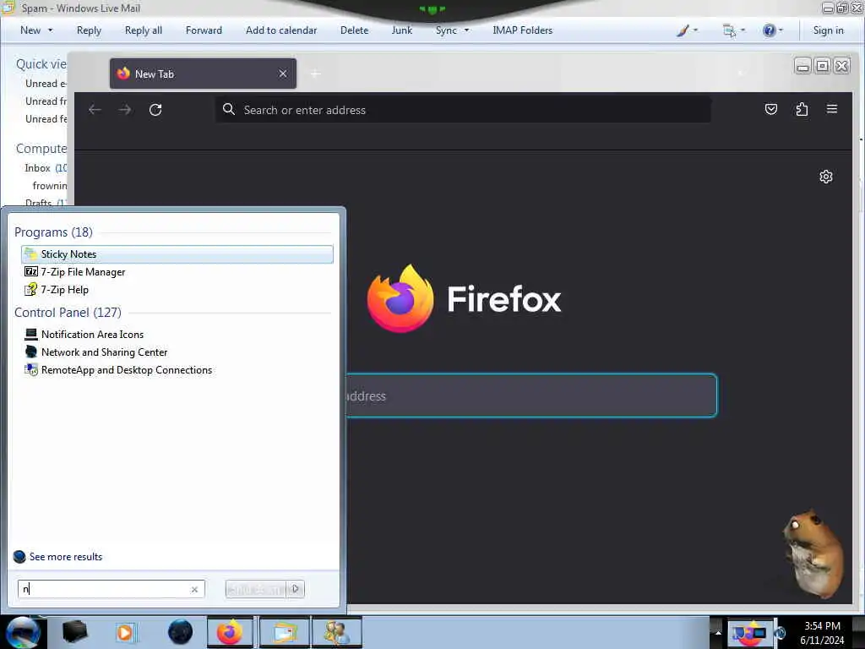
Task: Click New in the Mail toolbar
Action: pos(30,30)
